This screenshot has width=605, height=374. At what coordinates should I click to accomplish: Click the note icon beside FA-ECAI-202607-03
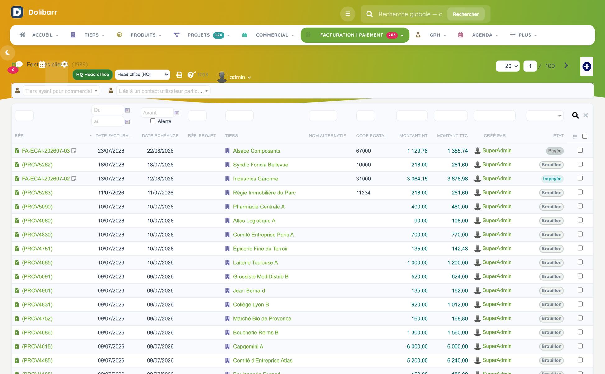(74, 151)
